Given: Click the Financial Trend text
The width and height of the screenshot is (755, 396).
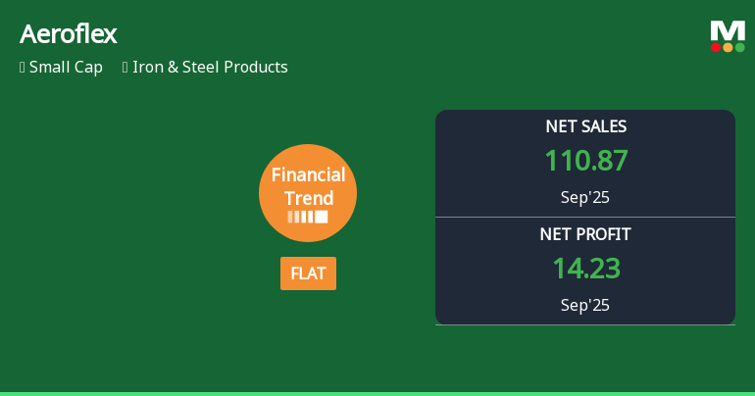Looking at the screenshot, I should pos(308,185).
